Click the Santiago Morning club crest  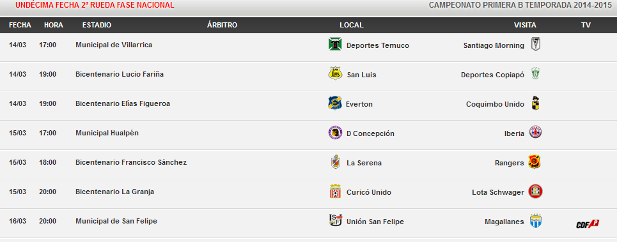535,44
